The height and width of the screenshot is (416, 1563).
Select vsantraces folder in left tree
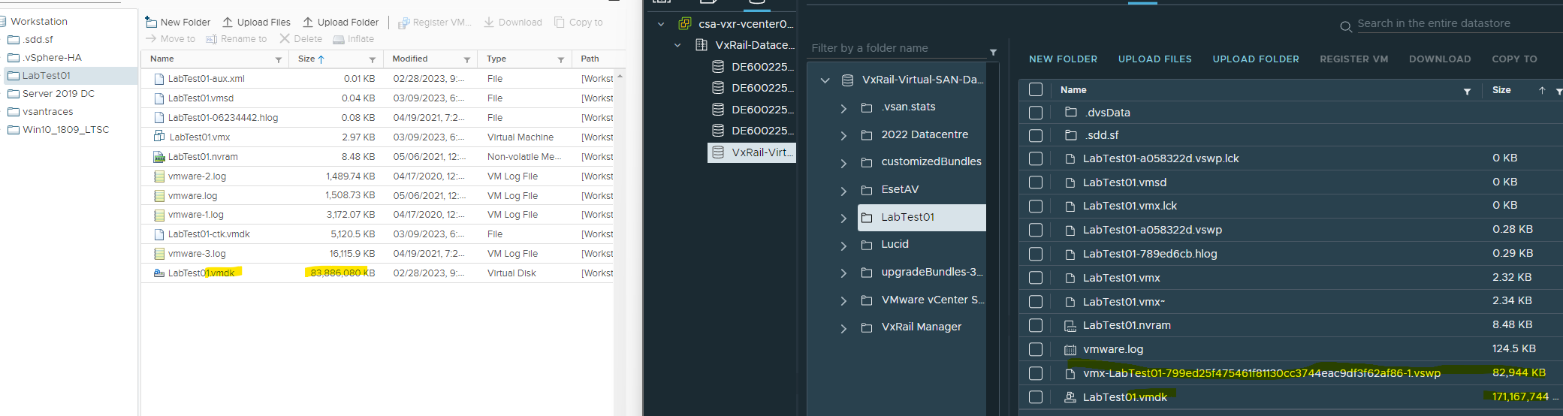[47, 111]
